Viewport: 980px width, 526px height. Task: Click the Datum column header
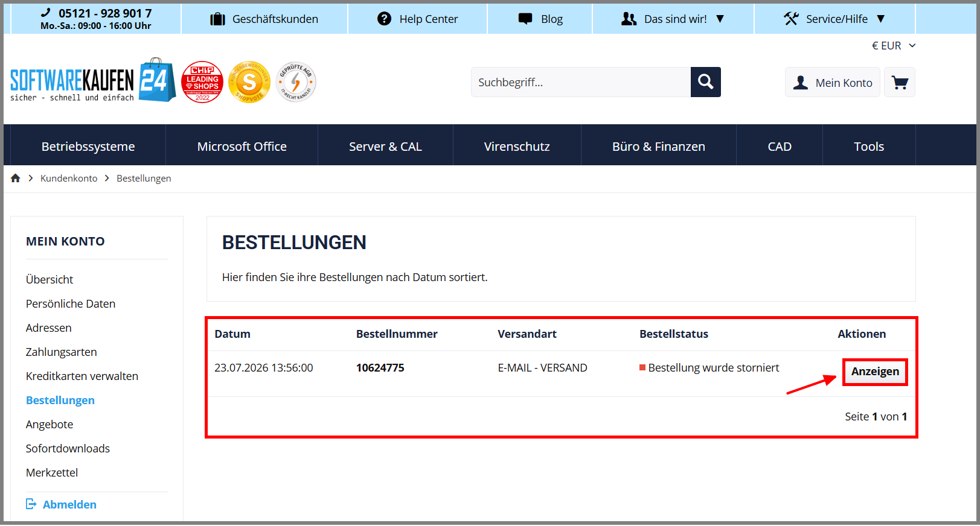point(232,334)
